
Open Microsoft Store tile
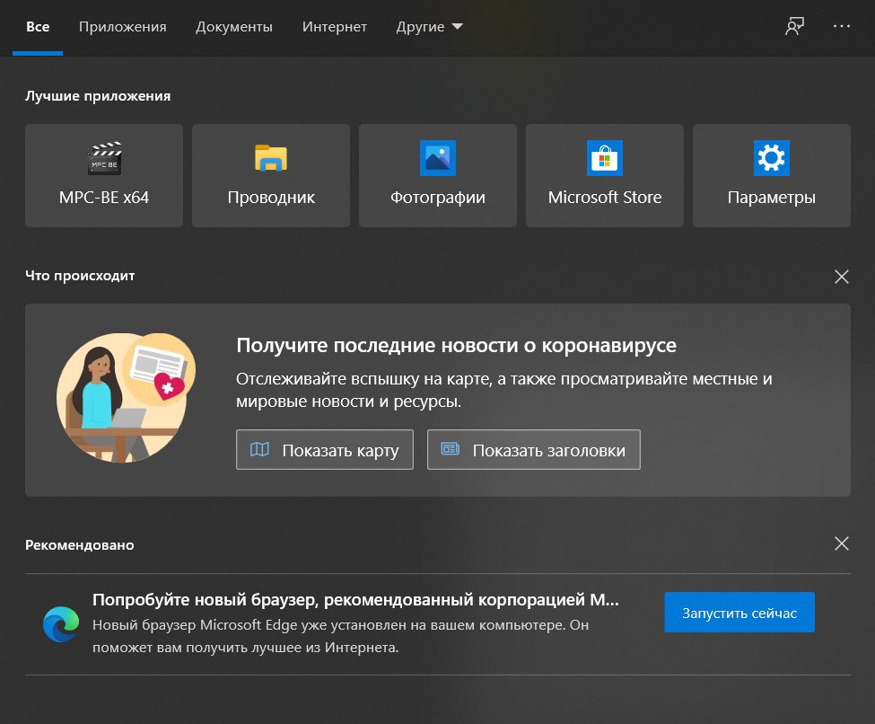[604, 175]
